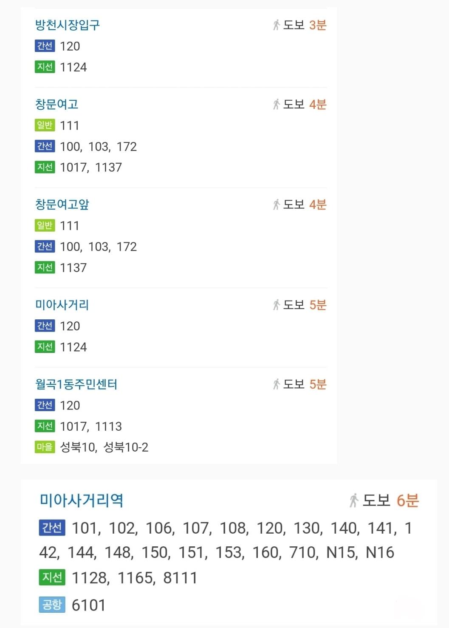
Task: Click walking icon for 월곡1동주민센터
Action: tap(276, 384)
